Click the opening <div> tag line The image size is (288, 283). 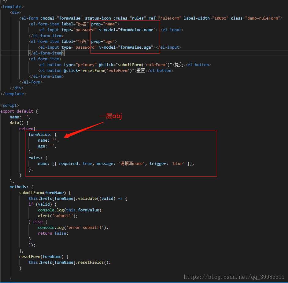tap(16, 12)
